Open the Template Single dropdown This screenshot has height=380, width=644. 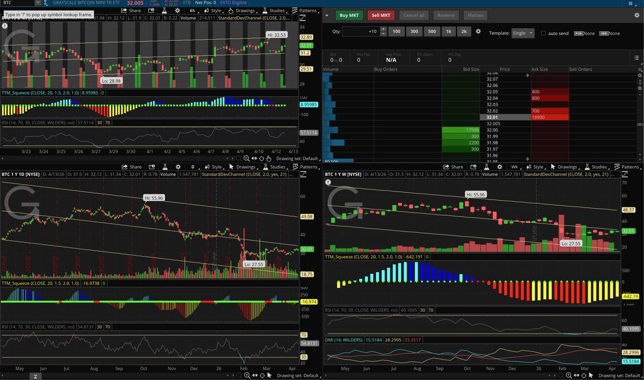pyautogui.click(x=523, y=33)
